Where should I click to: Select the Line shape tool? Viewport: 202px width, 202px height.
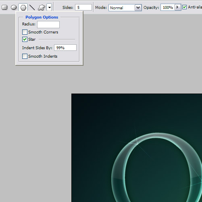[32, 7]
